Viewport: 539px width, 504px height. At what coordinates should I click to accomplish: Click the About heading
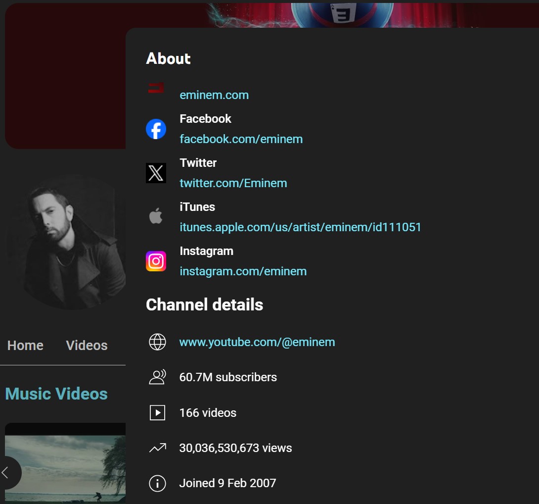coord(169,58)
